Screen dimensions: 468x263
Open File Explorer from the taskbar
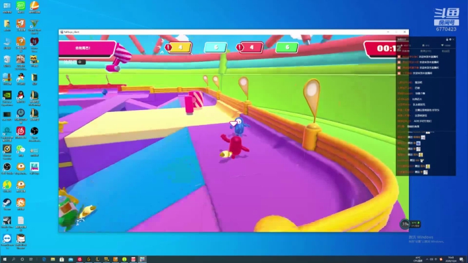pyautogui.click(x=53, y=259)
